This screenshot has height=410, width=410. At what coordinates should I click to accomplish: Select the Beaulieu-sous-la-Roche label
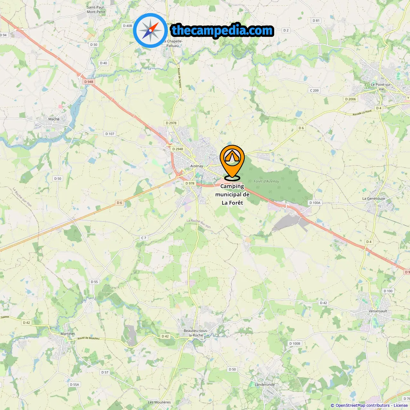click(196, 333)
